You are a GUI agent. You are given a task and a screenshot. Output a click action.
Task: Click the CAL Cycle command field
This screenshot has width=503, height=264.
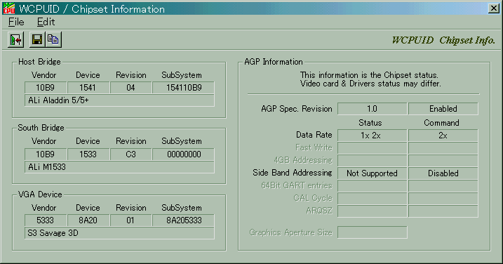tap(443, 199)
